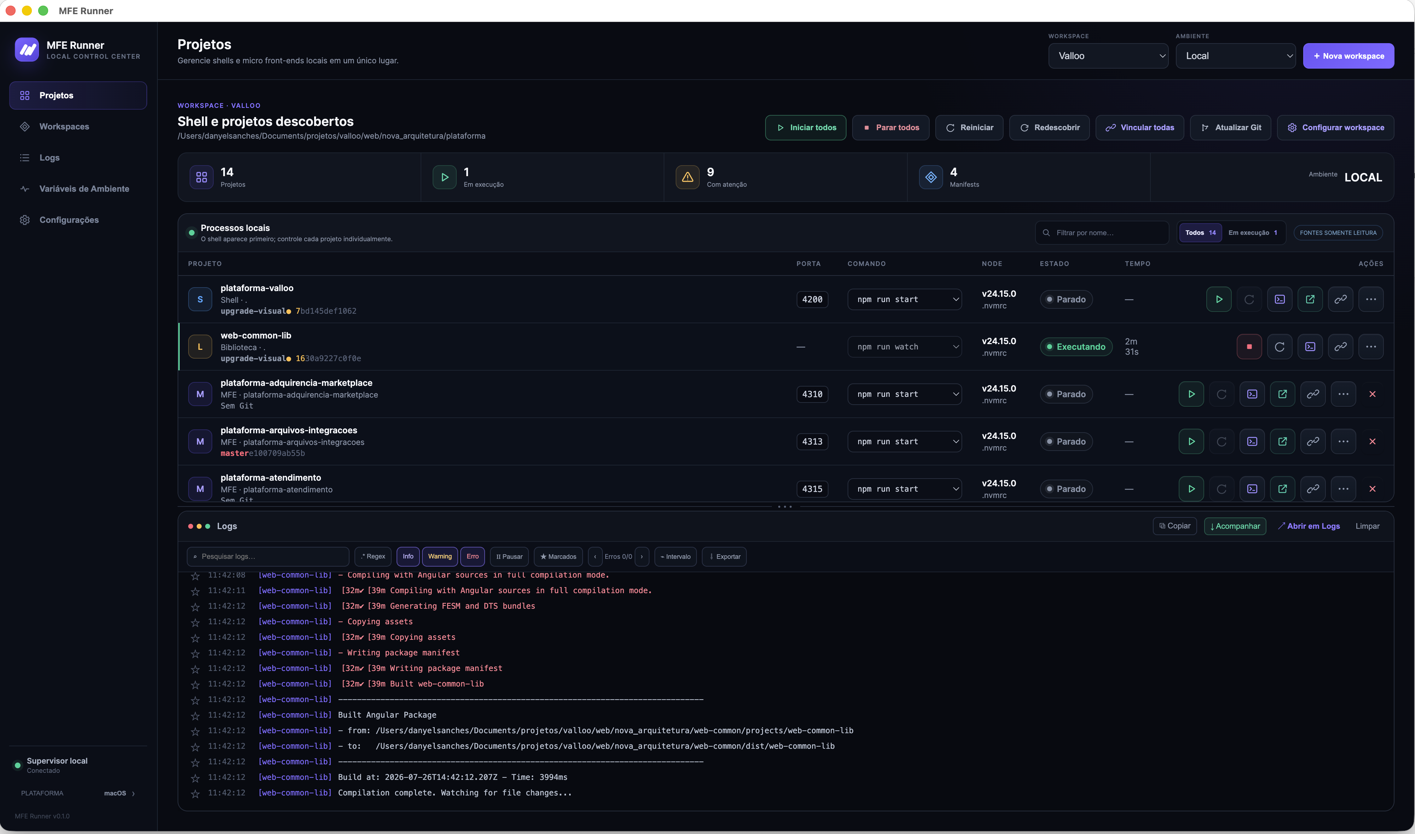Copy logs with the Copiar button
Screen dimensions: 1415x834
(1174, 526)
